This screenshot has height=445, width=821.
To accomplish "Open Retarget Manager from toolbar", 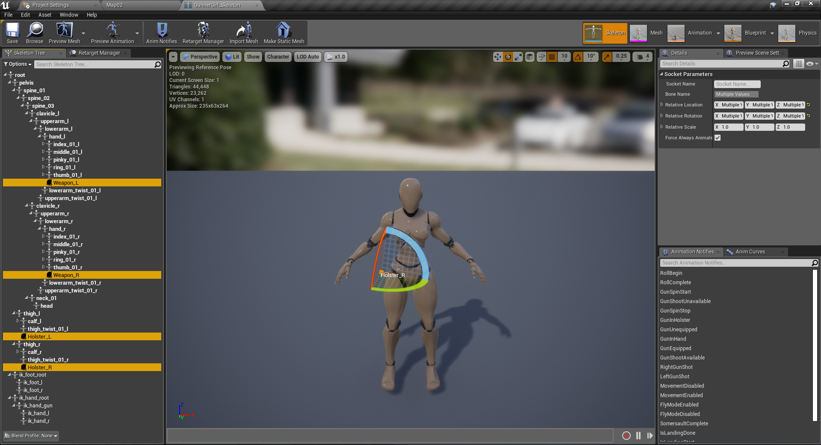I will [x=203, y=33].
